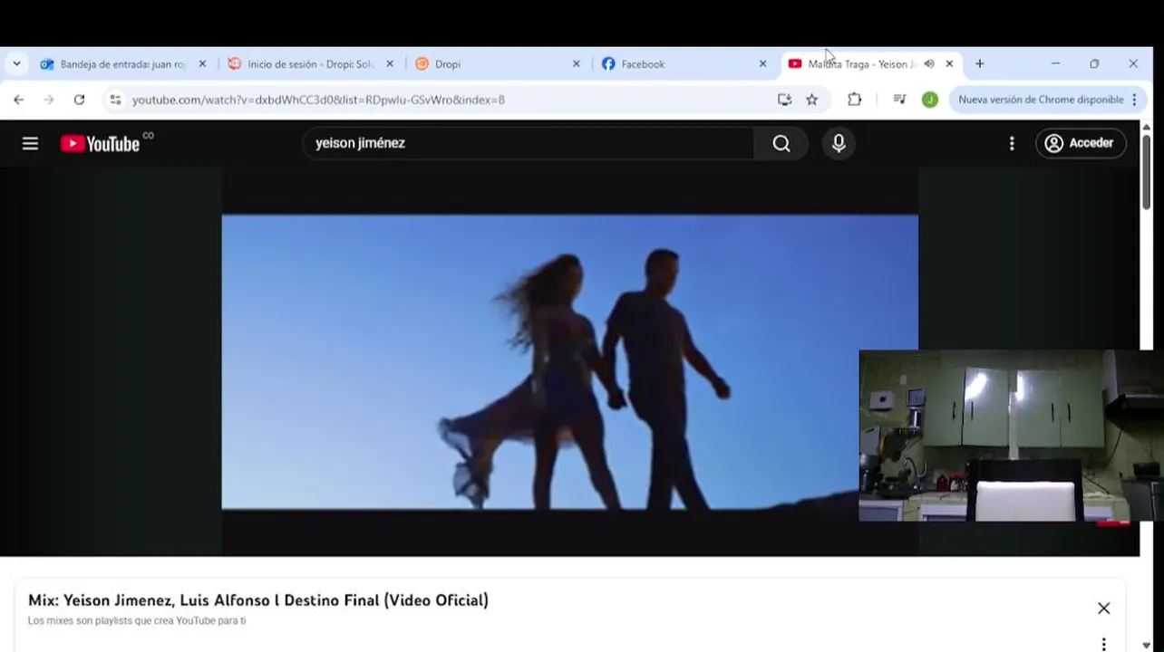Close the Inicio de sesión Dropi tab
1164x652 pixels.
pyautogui.click(x=390, y=64)
